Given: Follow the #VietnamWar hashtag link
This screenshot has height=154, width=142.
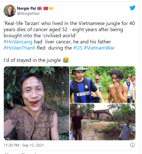Looking at the screenshot, I should (x=99, y=48).
